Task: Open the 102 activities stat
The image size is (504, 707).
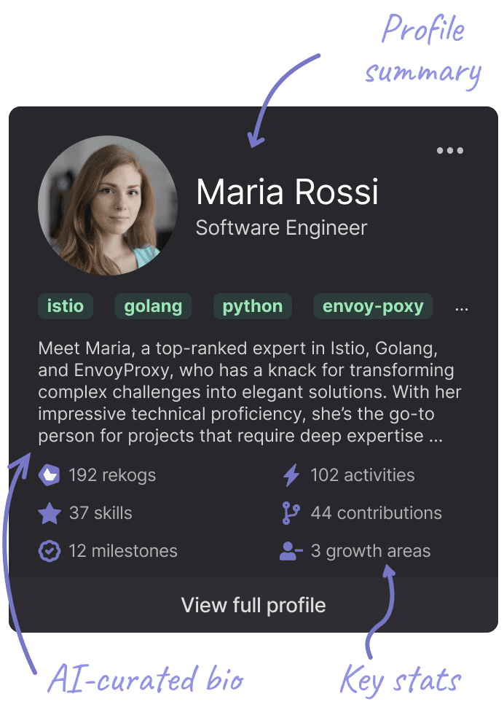Action: (x=362, y=475)
